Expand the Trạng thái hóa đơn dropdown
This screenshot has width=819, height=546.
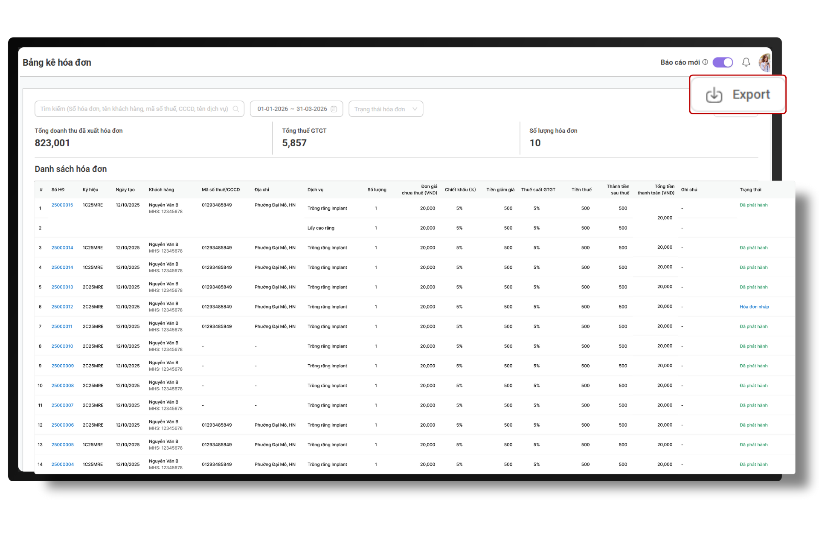pos(386,109)
